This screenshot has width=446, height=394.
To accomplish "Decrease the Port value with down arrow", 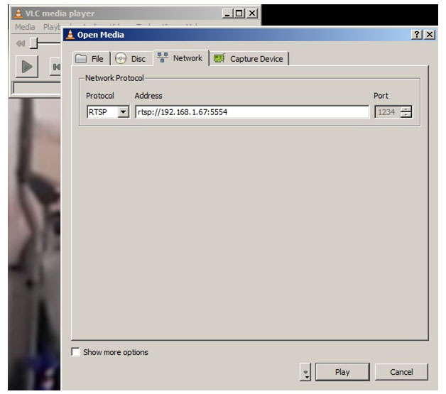I will [x=406, y=115].
